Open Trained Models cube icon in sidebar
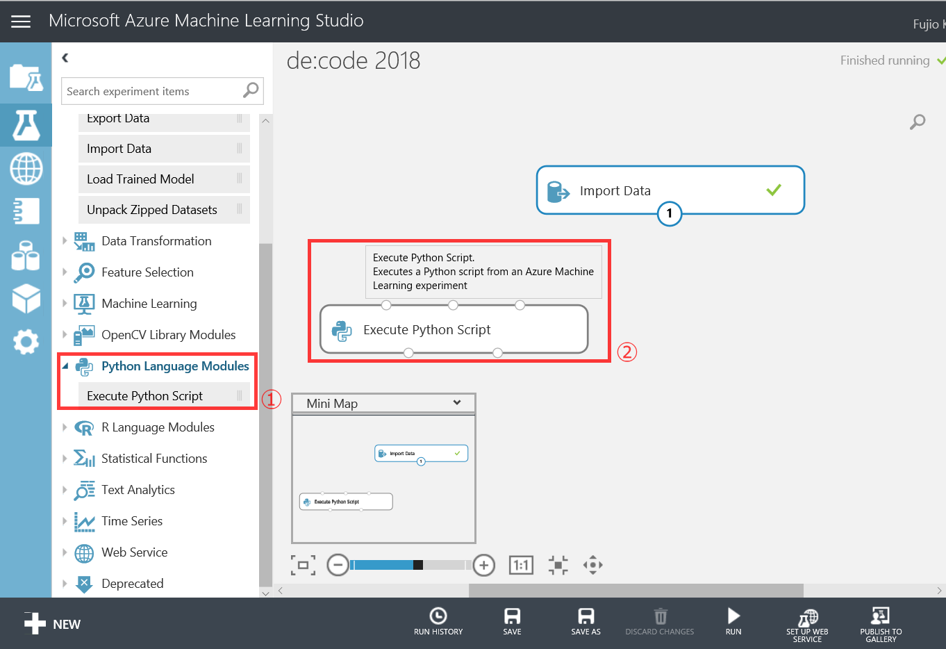Image resolution: width=946 pixels, height=649 pixels. click(x=26, y=299)
